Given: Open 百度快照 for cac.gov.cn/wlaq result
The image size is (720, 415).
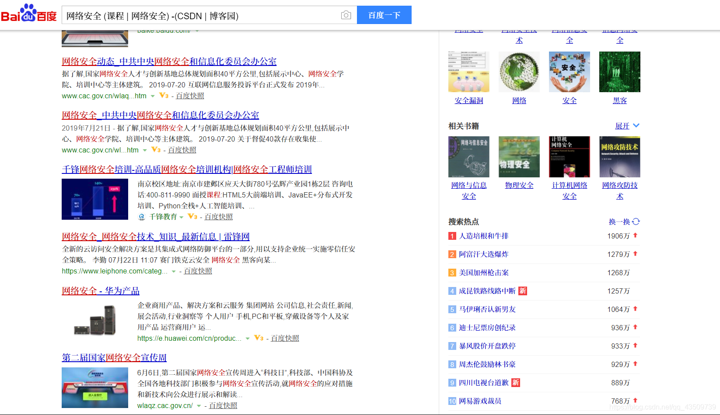Looking at the screenshot, I should coord(190,96).
